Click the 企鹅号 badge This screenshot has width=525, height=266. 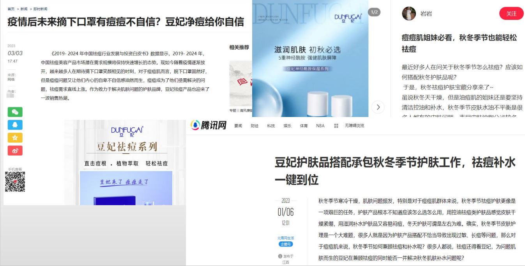(x=285, y=244)
